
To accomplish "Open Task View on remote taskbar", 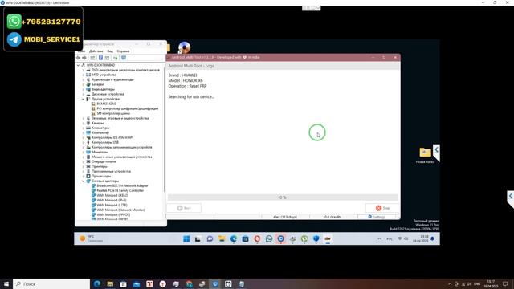I will click(x=198, y=239).
